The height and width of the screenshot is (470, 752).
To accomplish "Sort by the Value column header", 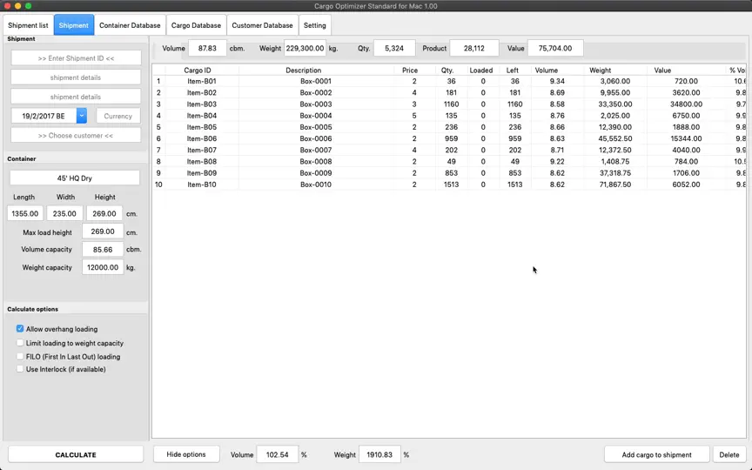I will (x=662, y=70).
